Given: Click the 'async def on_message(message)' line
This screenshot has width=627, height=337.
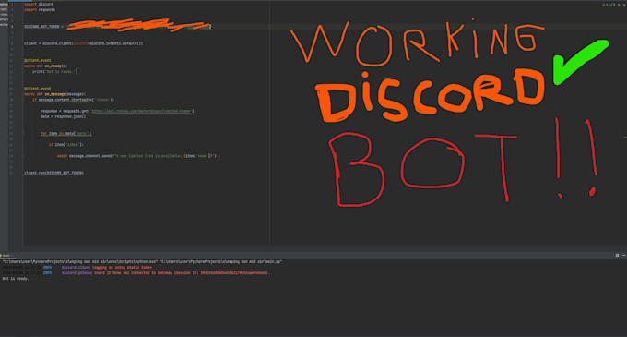Looking at the screenshot, I should pos(54,94).
